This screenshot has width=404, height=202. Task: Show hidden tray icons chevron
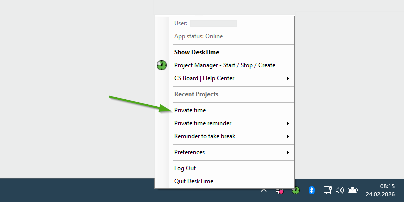[264, 190]
